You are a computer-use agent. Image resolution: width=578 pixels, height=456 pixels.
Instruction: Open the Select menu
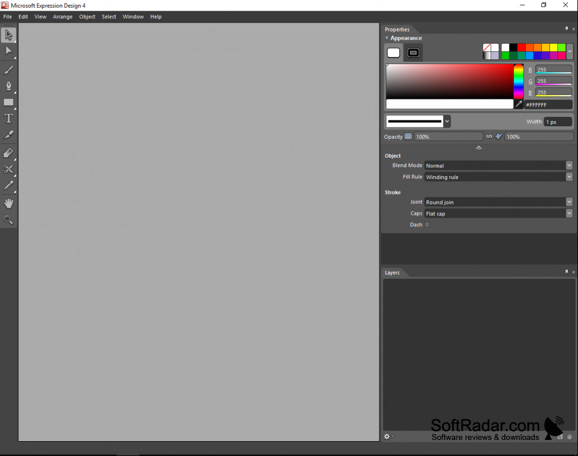[109, 17]
